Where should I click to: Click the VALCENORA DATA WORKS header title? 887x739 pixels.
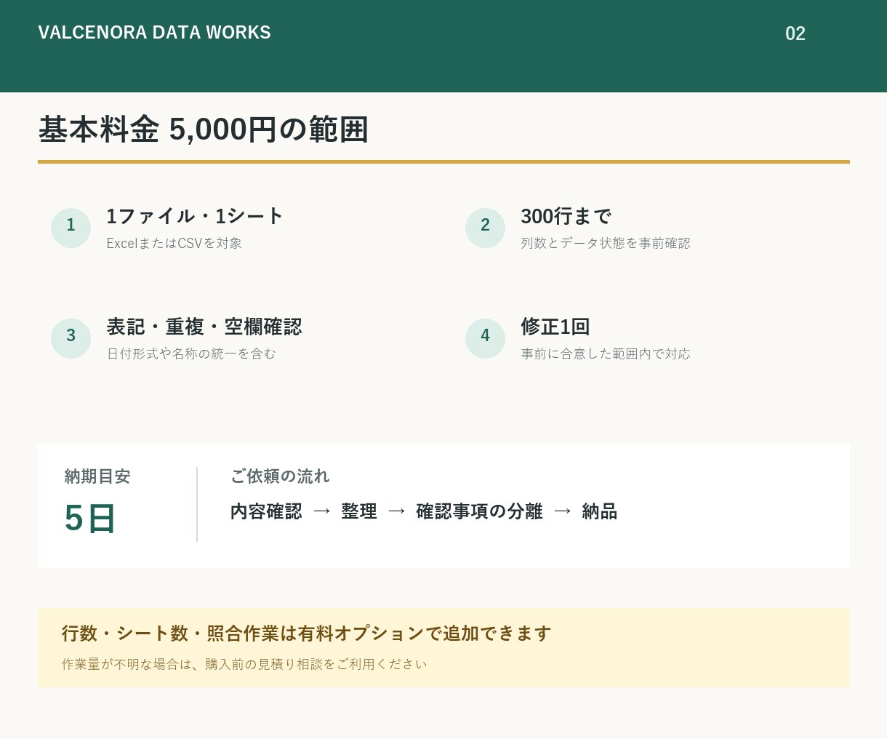(154, 33)
